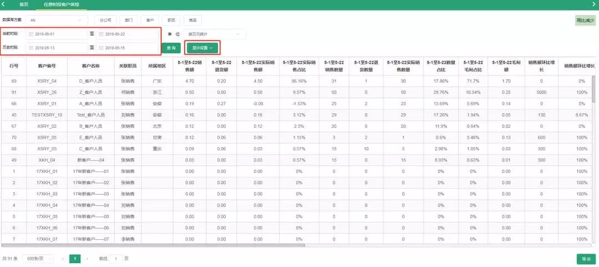Image resolution: width=599 pixels, height=267 pixels.
Task: Click the 分公司 filter button
Action: 105,20
